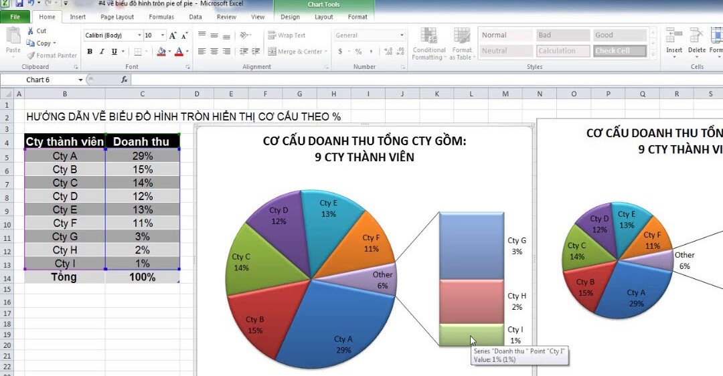Open the File tab
The width and height of the screenshot is (723, 376).
tap(15, 17)
